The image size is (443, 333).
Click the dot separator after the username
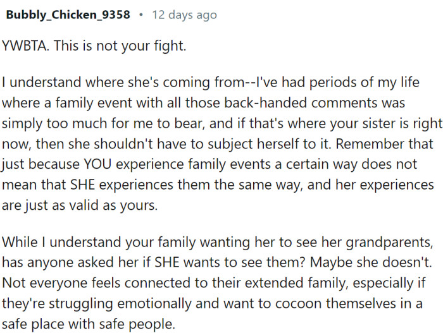pos(141,15)
